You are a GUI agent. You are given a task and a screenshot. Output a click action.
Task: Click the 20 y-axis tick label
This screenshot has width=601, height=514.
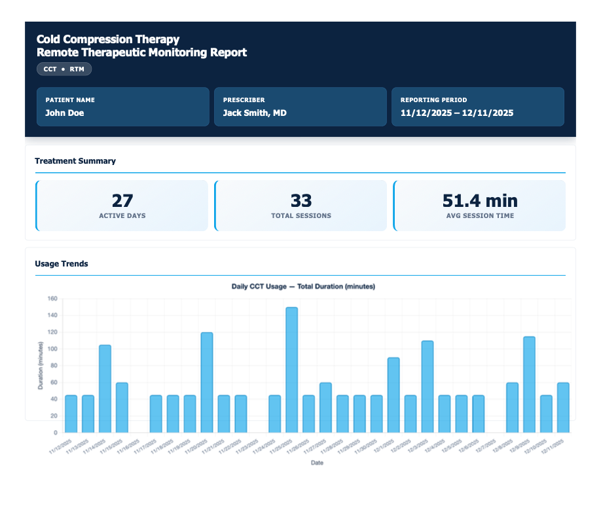pyautogui.click(x=54, y=416)
